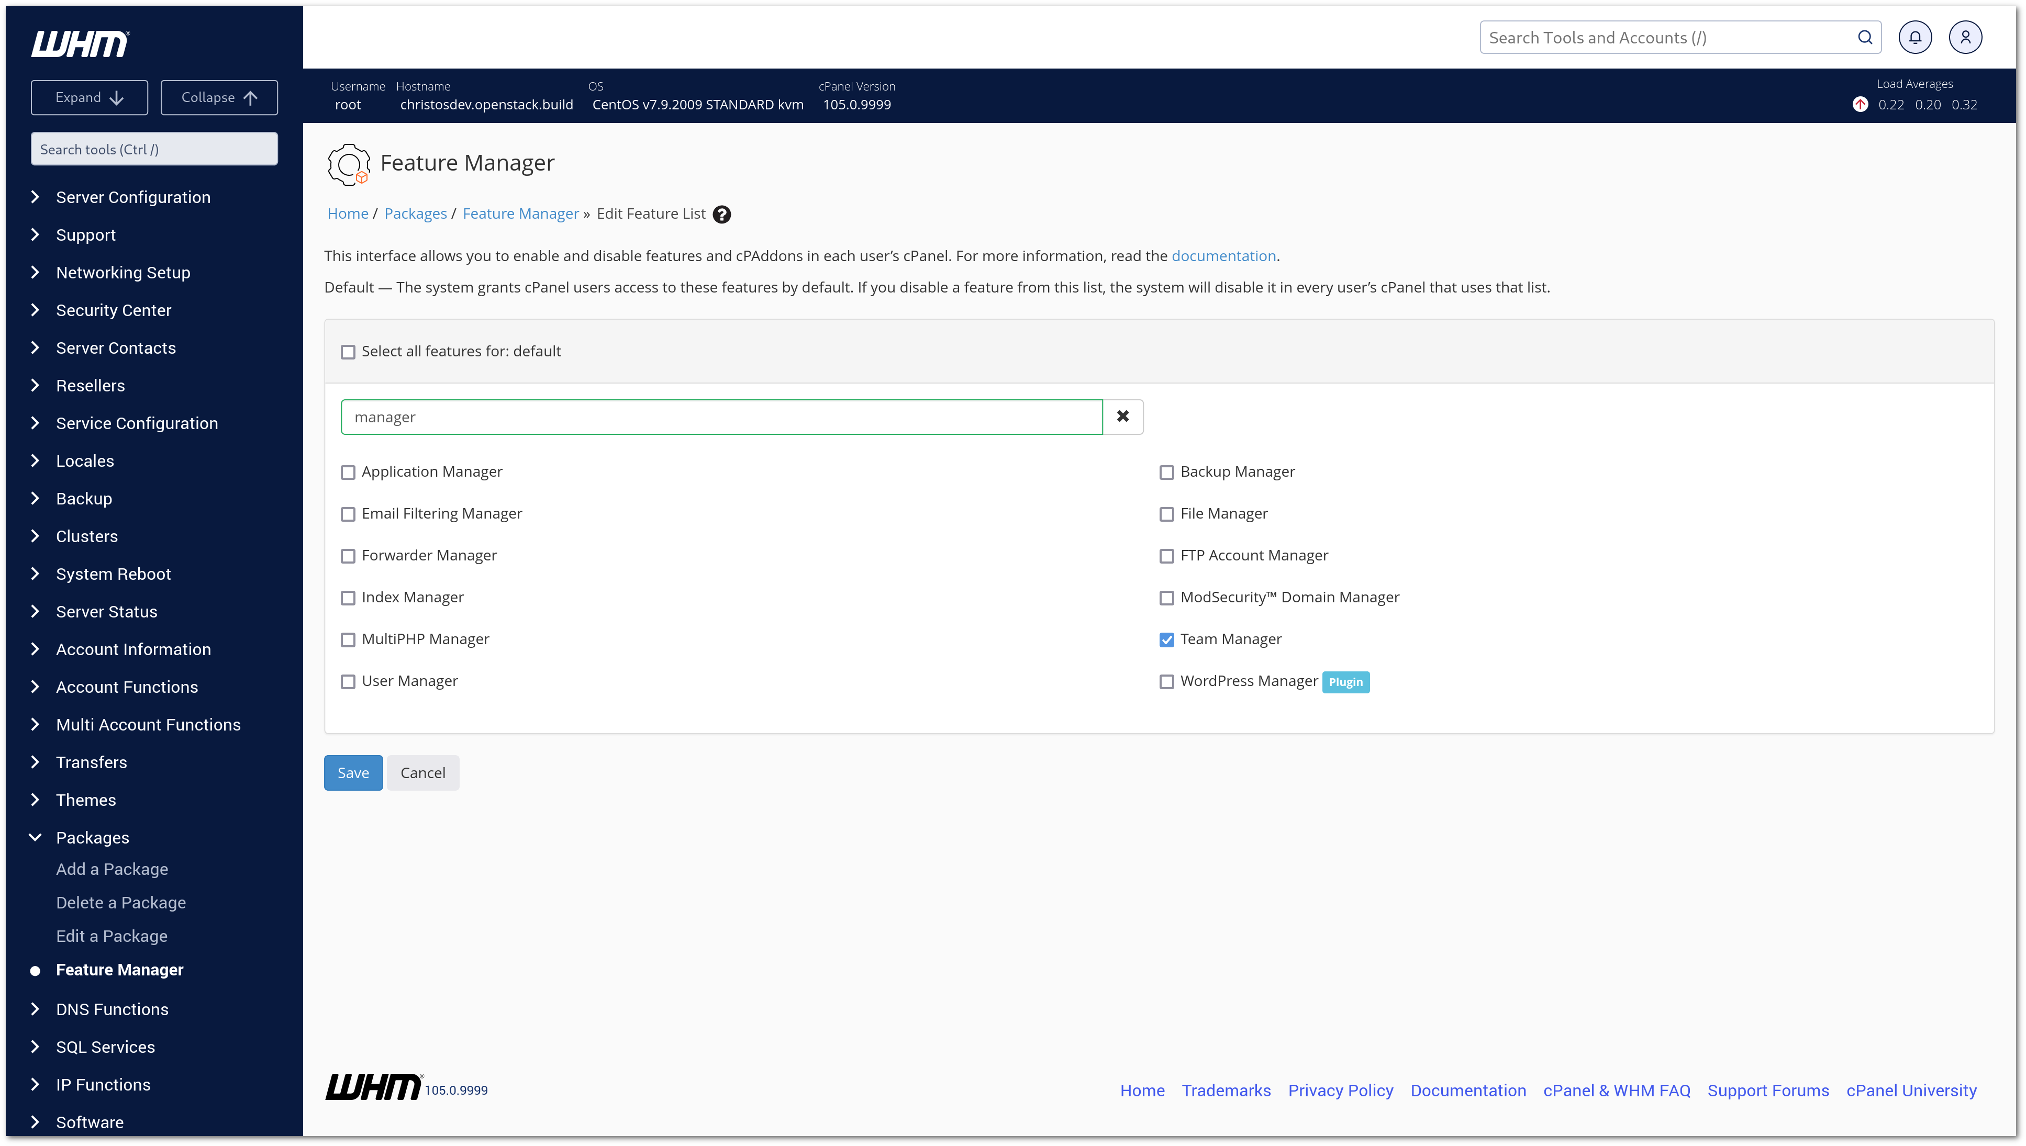Viewport: 2026px width, 1146px height.
Task: Click the help question mark icon beside Edit Feature List
Action: click(721, 214)
